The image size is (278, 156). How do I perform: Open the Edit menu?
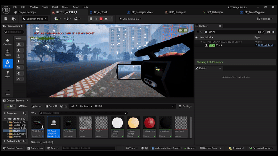[x=23, y=7]
